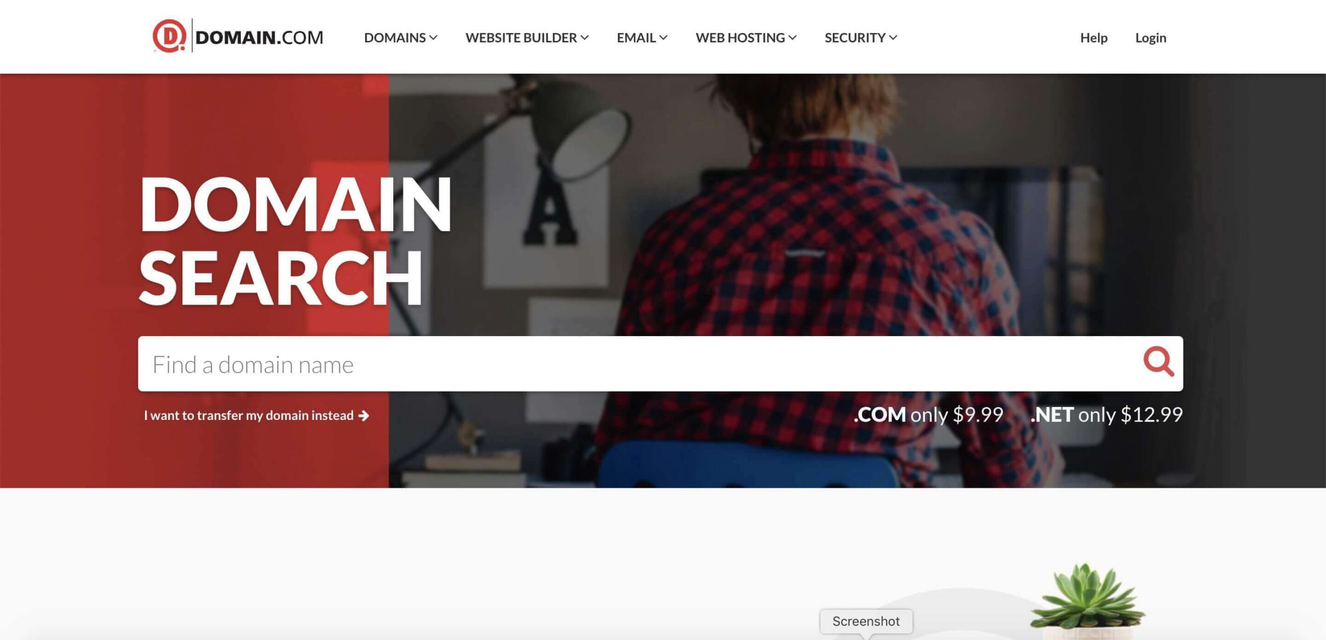Click the succulent plant image
This screenshot has height=640, width=1326.
click(1088, 601)
